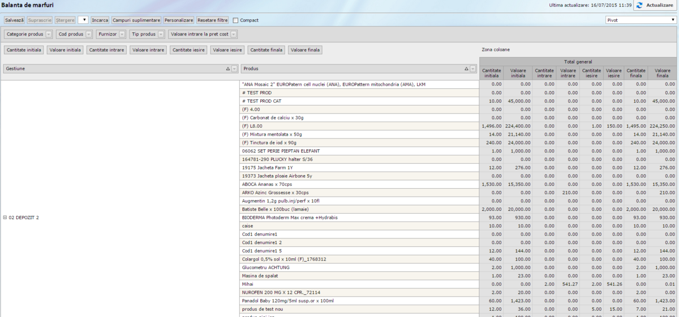Click the Salvează button
This screenshot has height=317, width=679.
pos(14,20)
